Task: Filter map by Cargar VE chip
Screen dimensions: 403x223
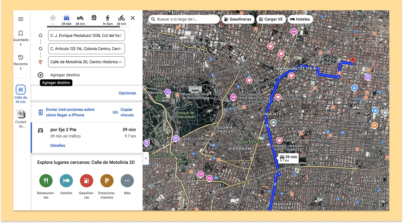Action: tap(271, 19)
